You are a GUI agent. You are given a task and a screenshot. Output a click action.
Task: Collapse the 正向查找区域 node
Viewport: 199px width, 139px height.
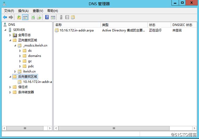click(x=10, y=40)
